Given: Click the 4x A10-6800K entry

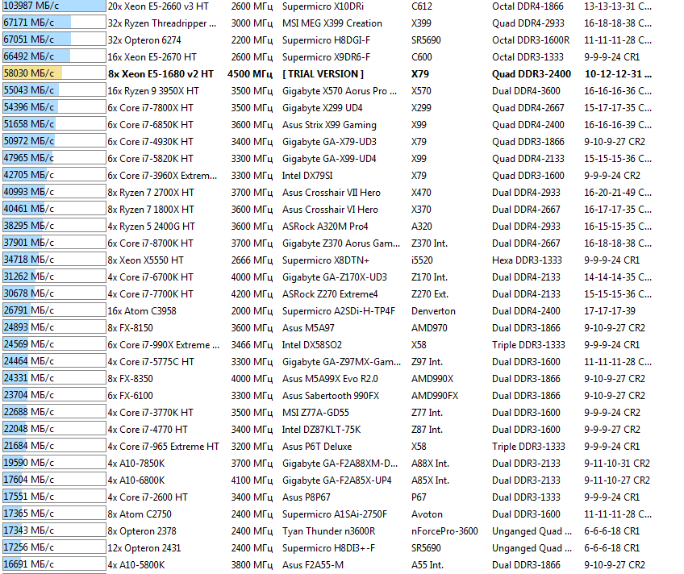Looking at the screenshot, I should (x=136, y=482).
